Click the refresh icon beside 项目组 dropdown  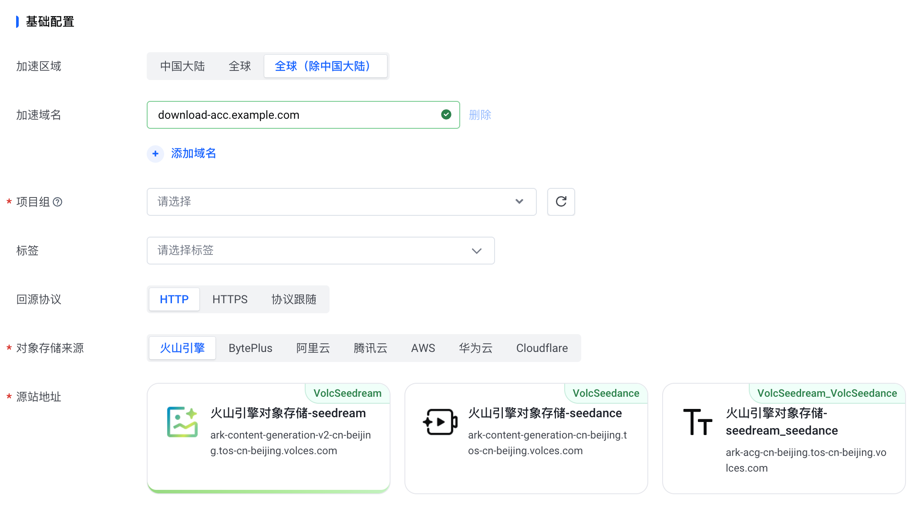(561, 201)
